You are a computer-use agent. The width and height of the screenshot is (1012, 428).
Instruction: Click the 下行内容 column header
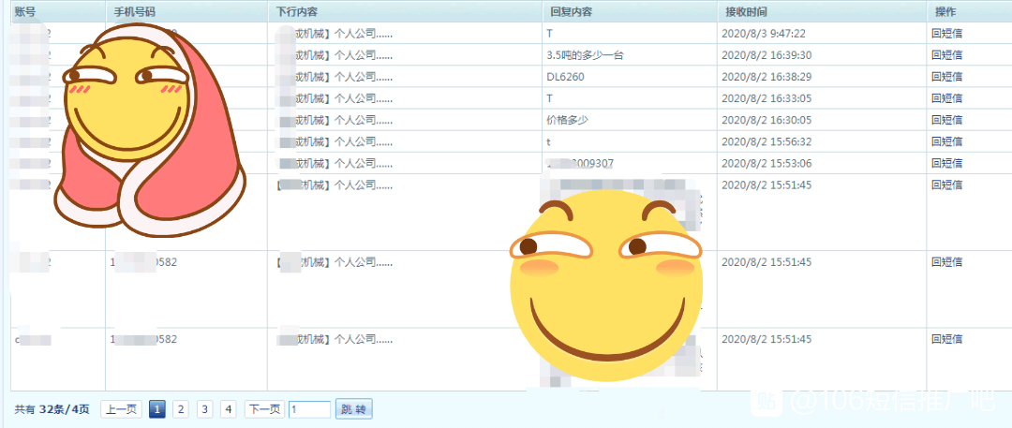click(296, 12)
